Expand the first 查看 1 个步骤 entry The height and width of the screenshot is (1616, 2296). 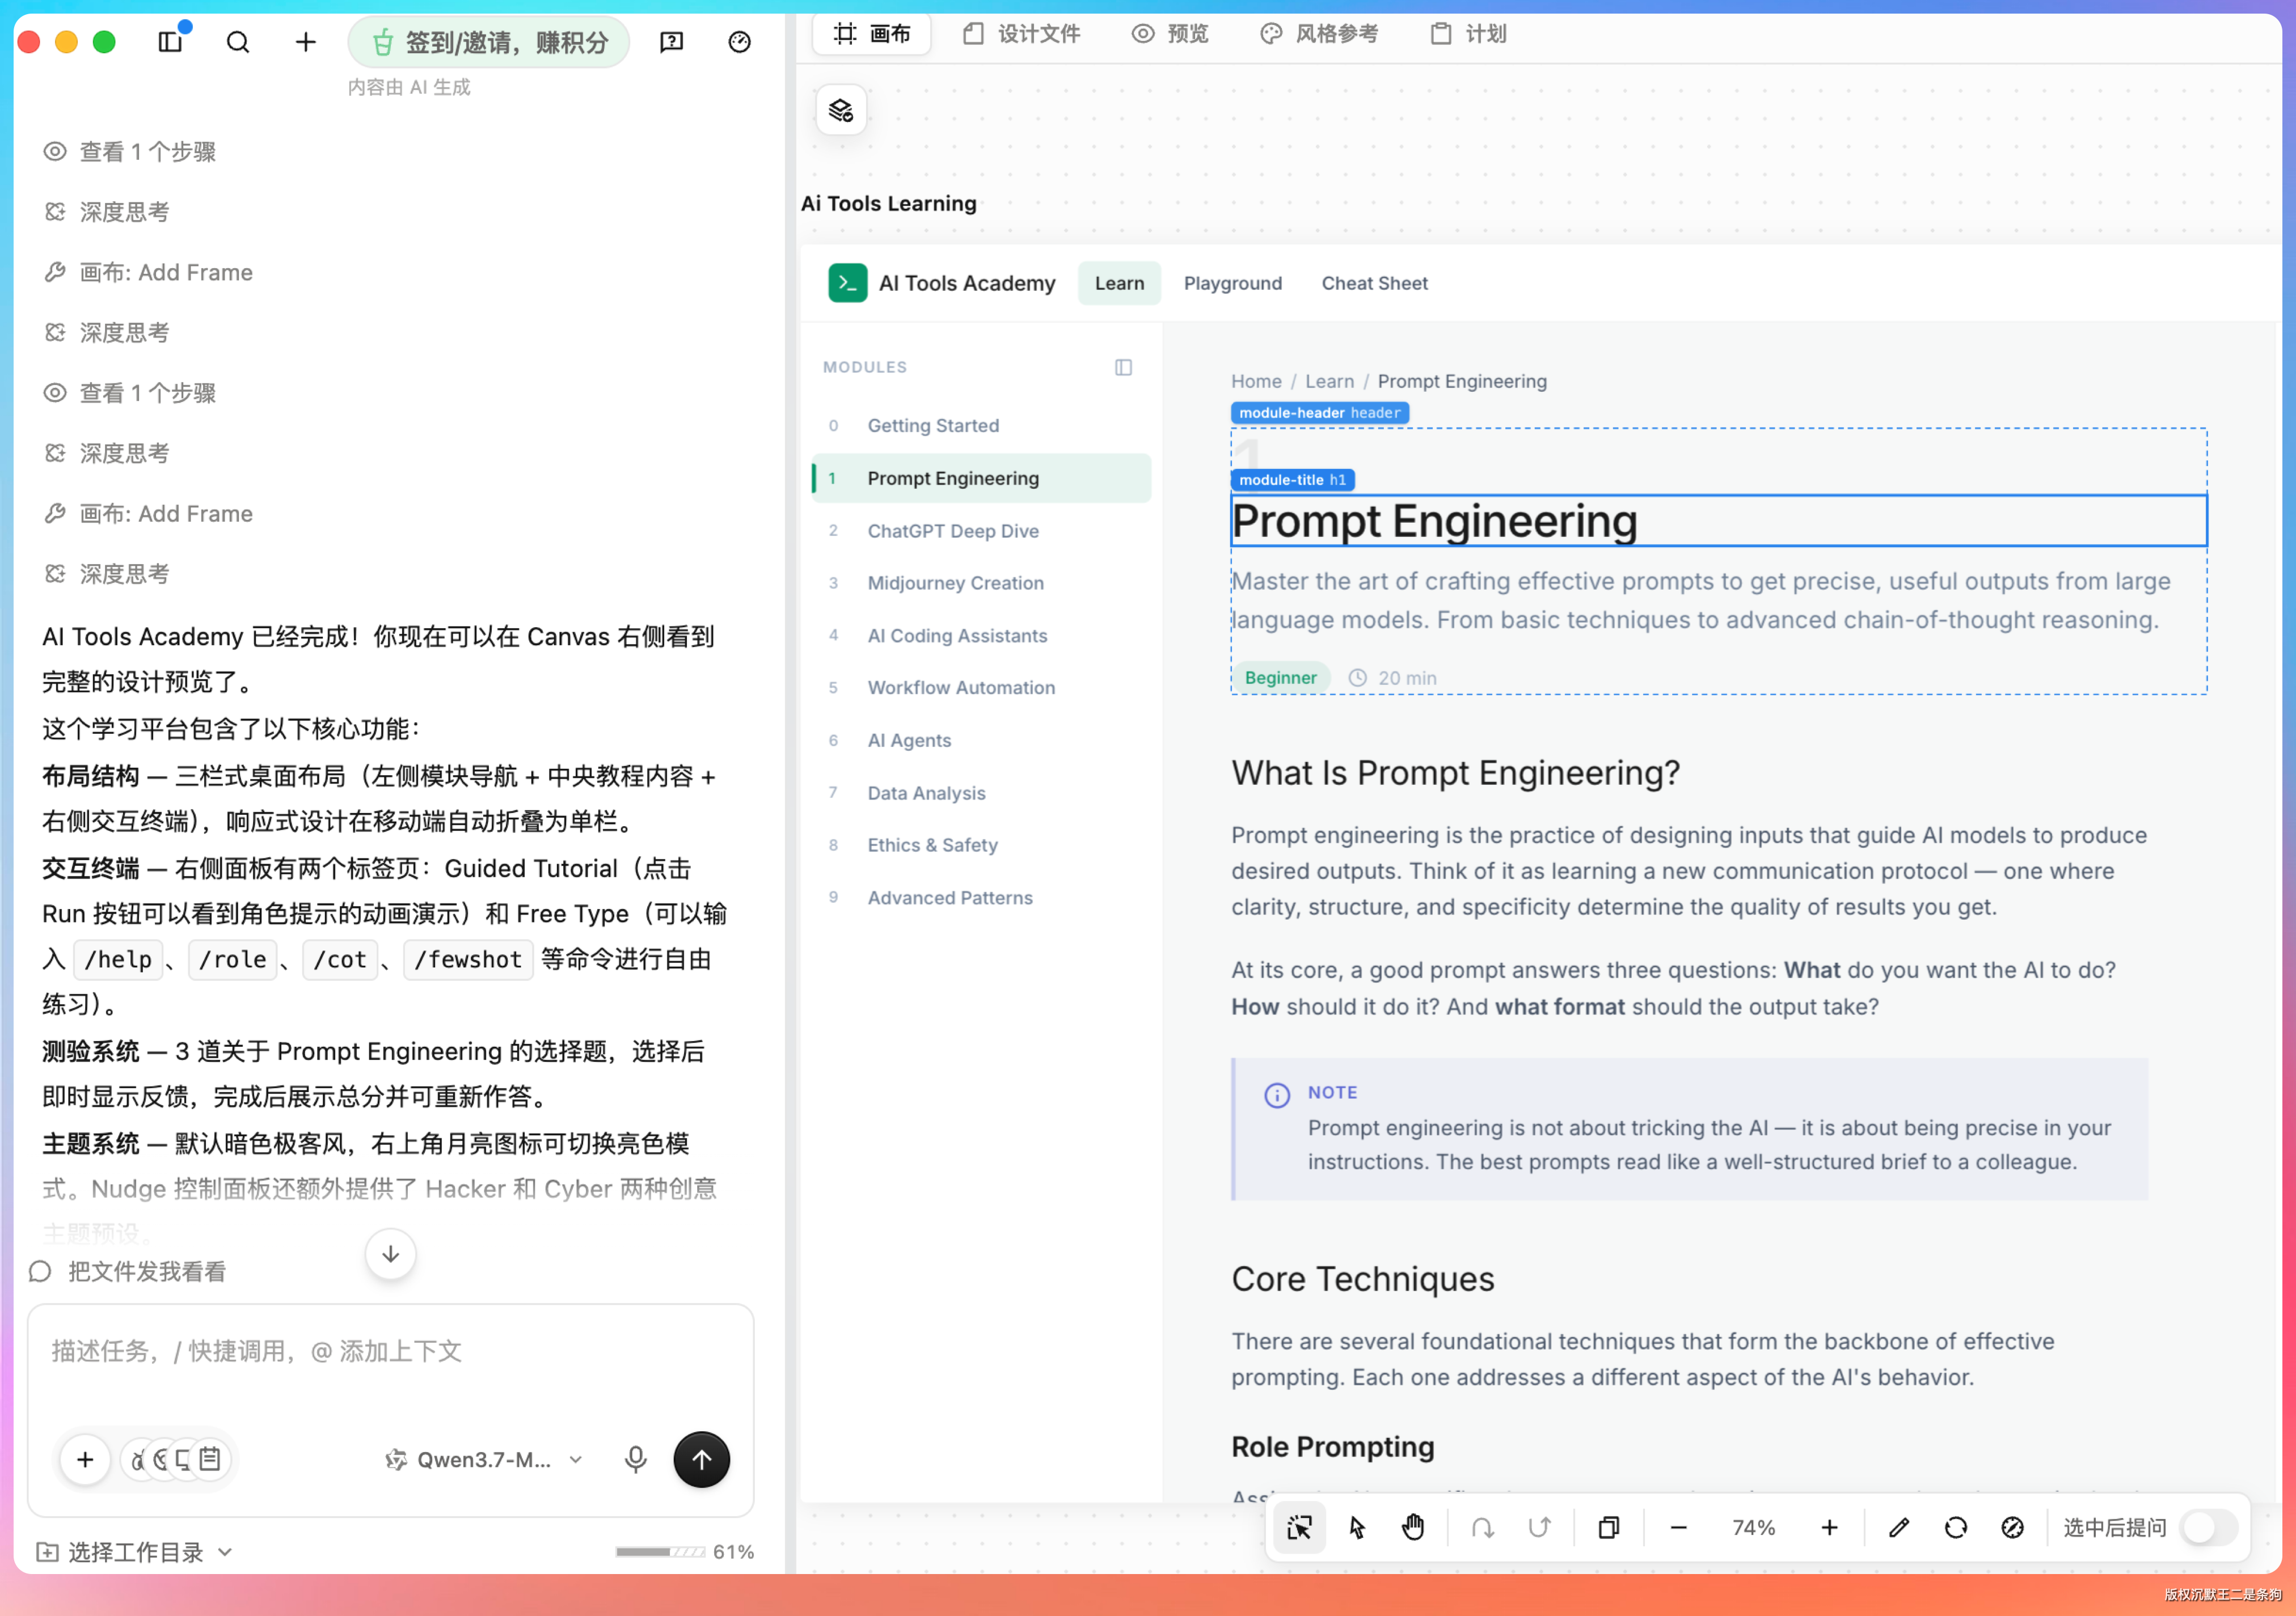[x=130, y=152]
